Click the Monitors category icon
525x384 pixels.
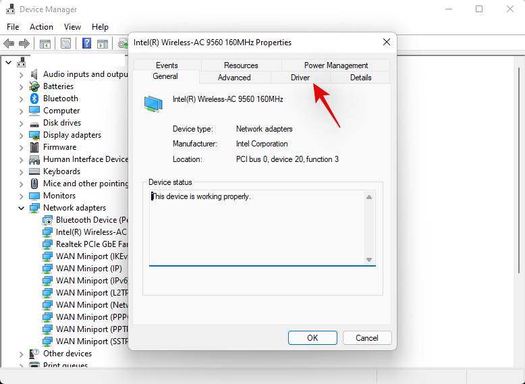point(34,196)
